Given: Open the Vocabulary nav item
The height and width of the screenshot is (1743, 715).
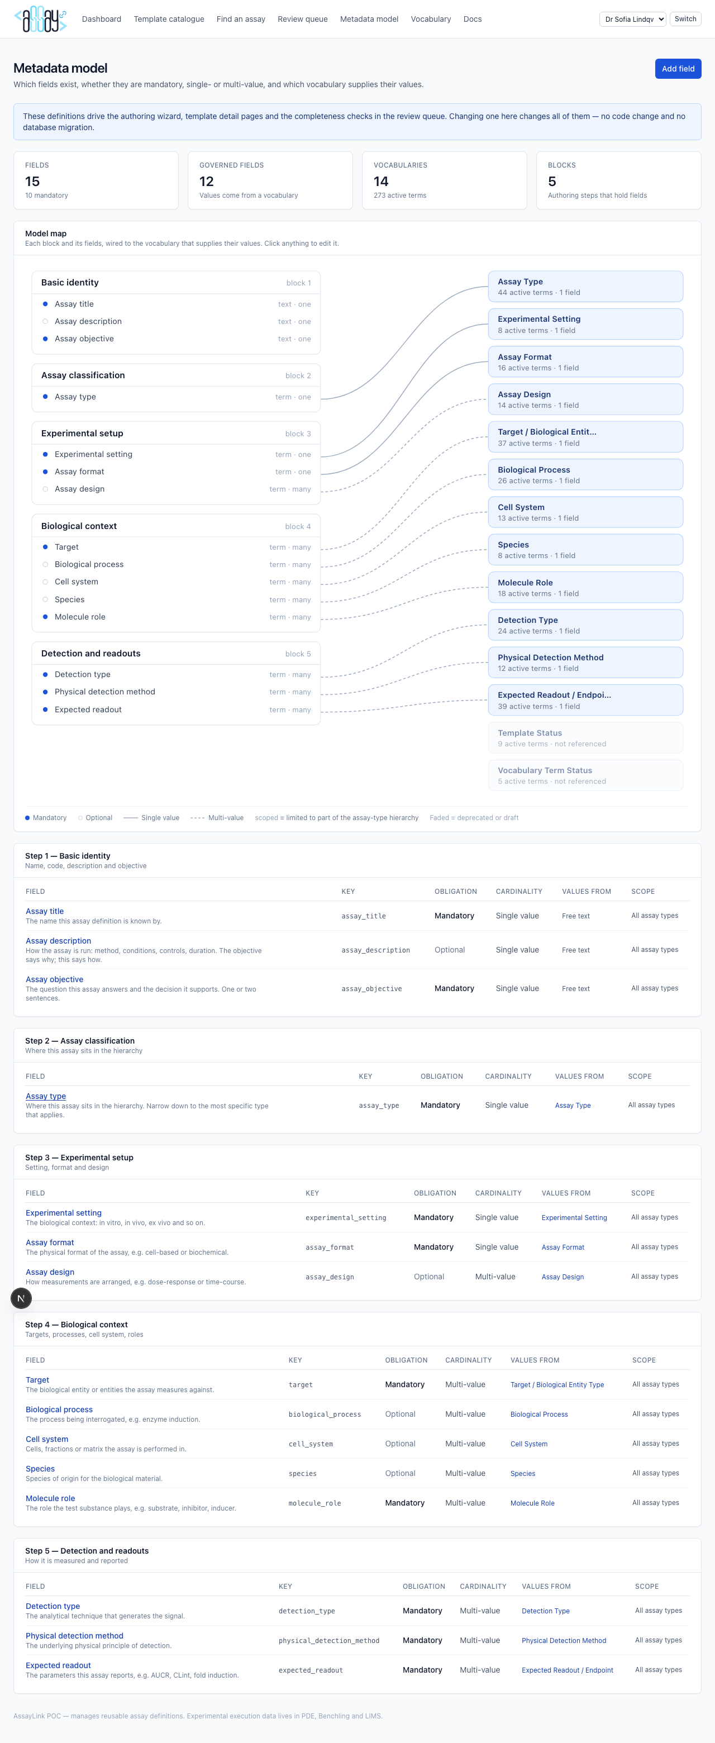Looking at the screenshot, I should pos(431,19).
